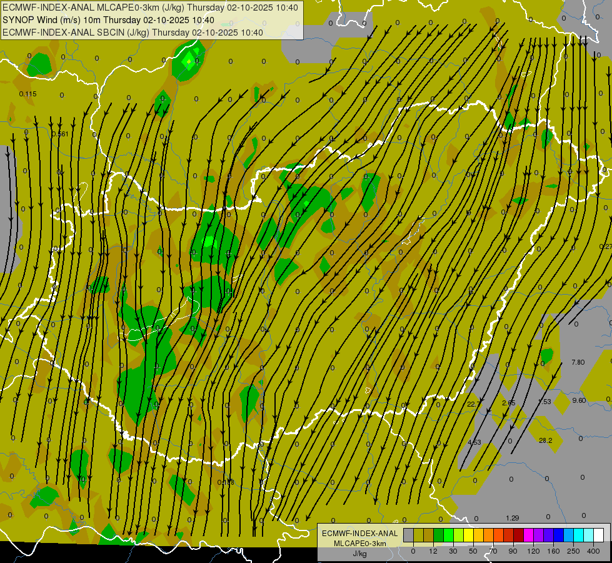Click the map value 0.561
Screen dimensions: 612x563
tap(60, 134)
